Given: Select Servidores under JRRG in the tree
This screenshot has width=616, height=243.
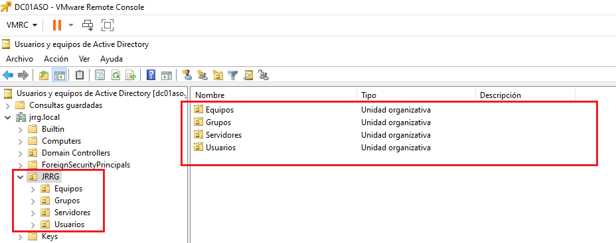Looking at the screenshot, I should point(72,213).
